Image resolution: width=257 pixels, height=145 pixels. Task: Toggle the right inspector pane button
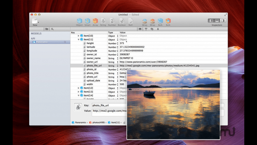click(223, 21)
